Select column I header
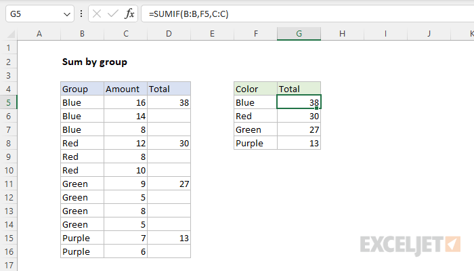Image resolution: width=474 pixels, height=271 pixels. point(385,34)
